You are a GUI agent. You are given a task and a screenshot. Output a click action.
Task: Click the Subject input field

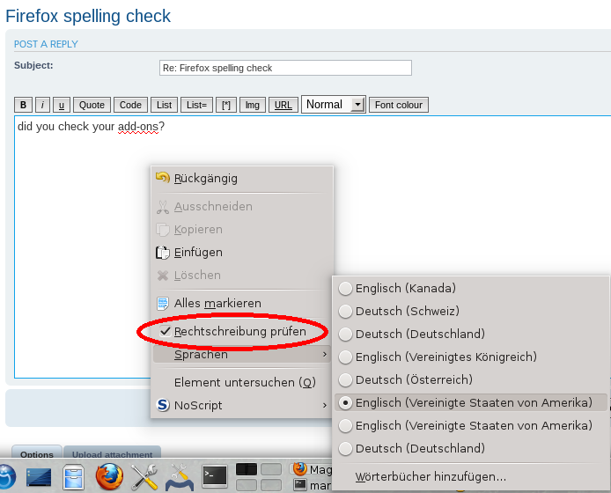pyautogui.click(x=285, y=68)
